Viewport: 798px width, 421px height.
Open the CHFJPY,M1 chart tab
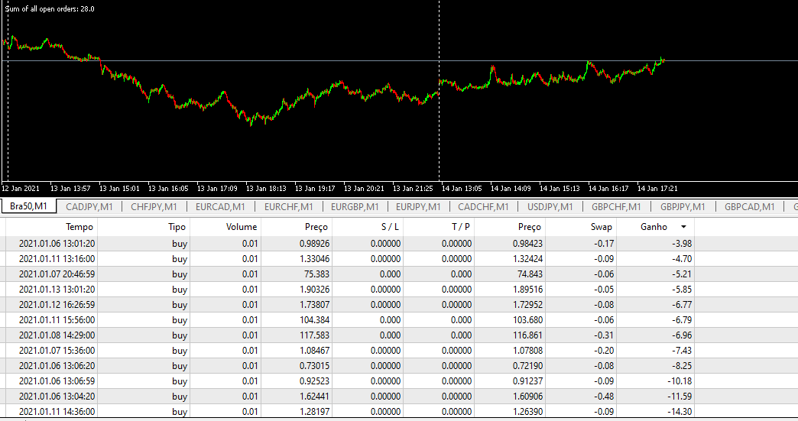[x=154, y=206]
